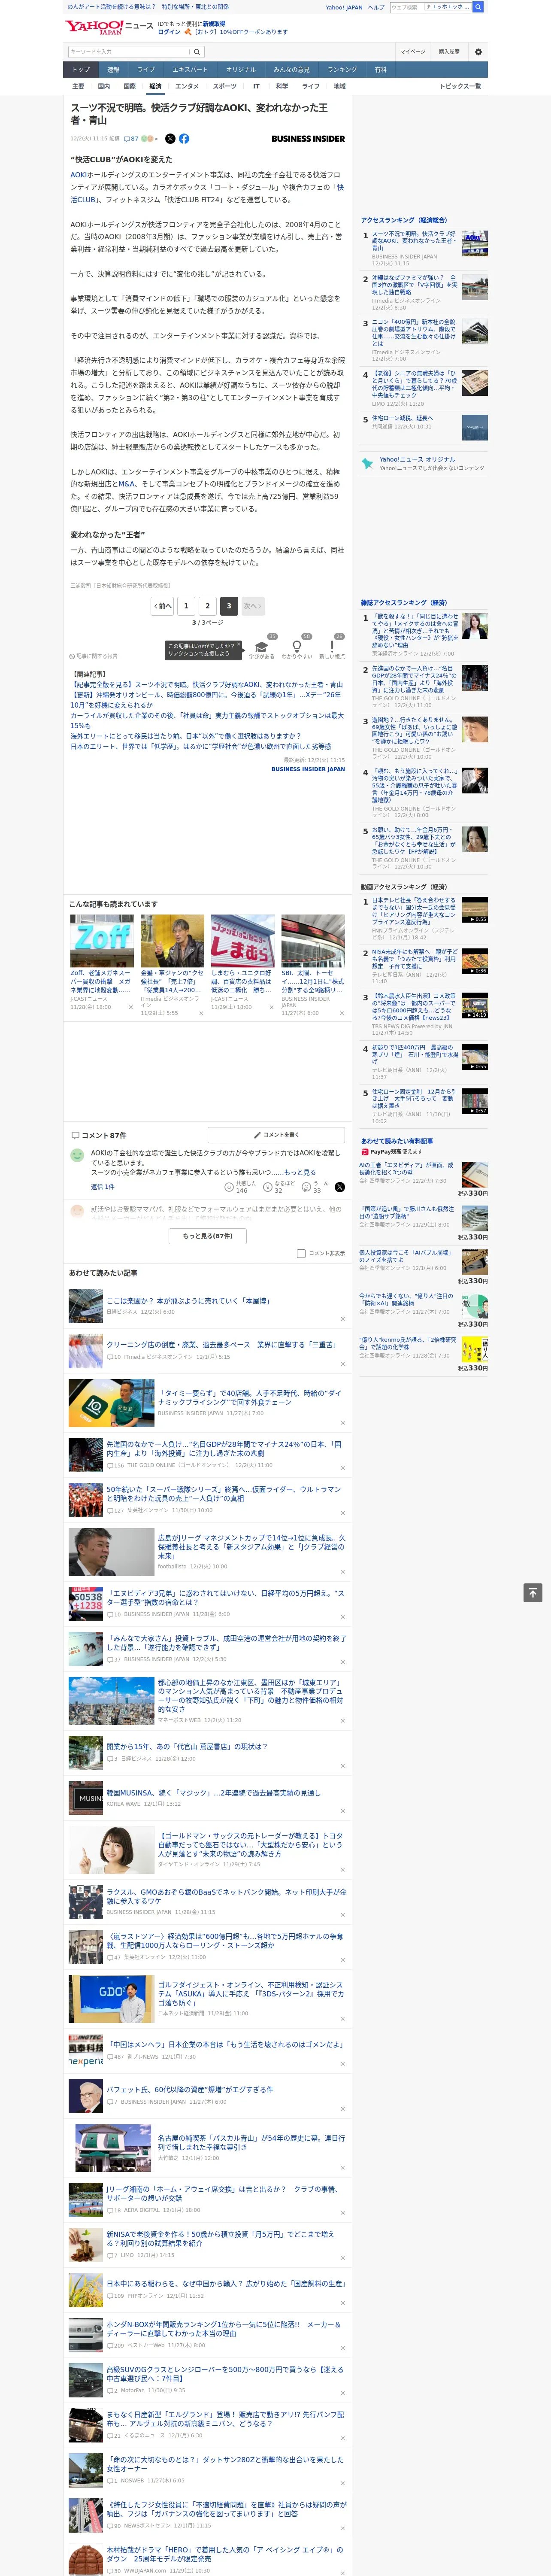Share the article on Facebook
This screenshot has width=551, height=2576.
tap(184, 139)
